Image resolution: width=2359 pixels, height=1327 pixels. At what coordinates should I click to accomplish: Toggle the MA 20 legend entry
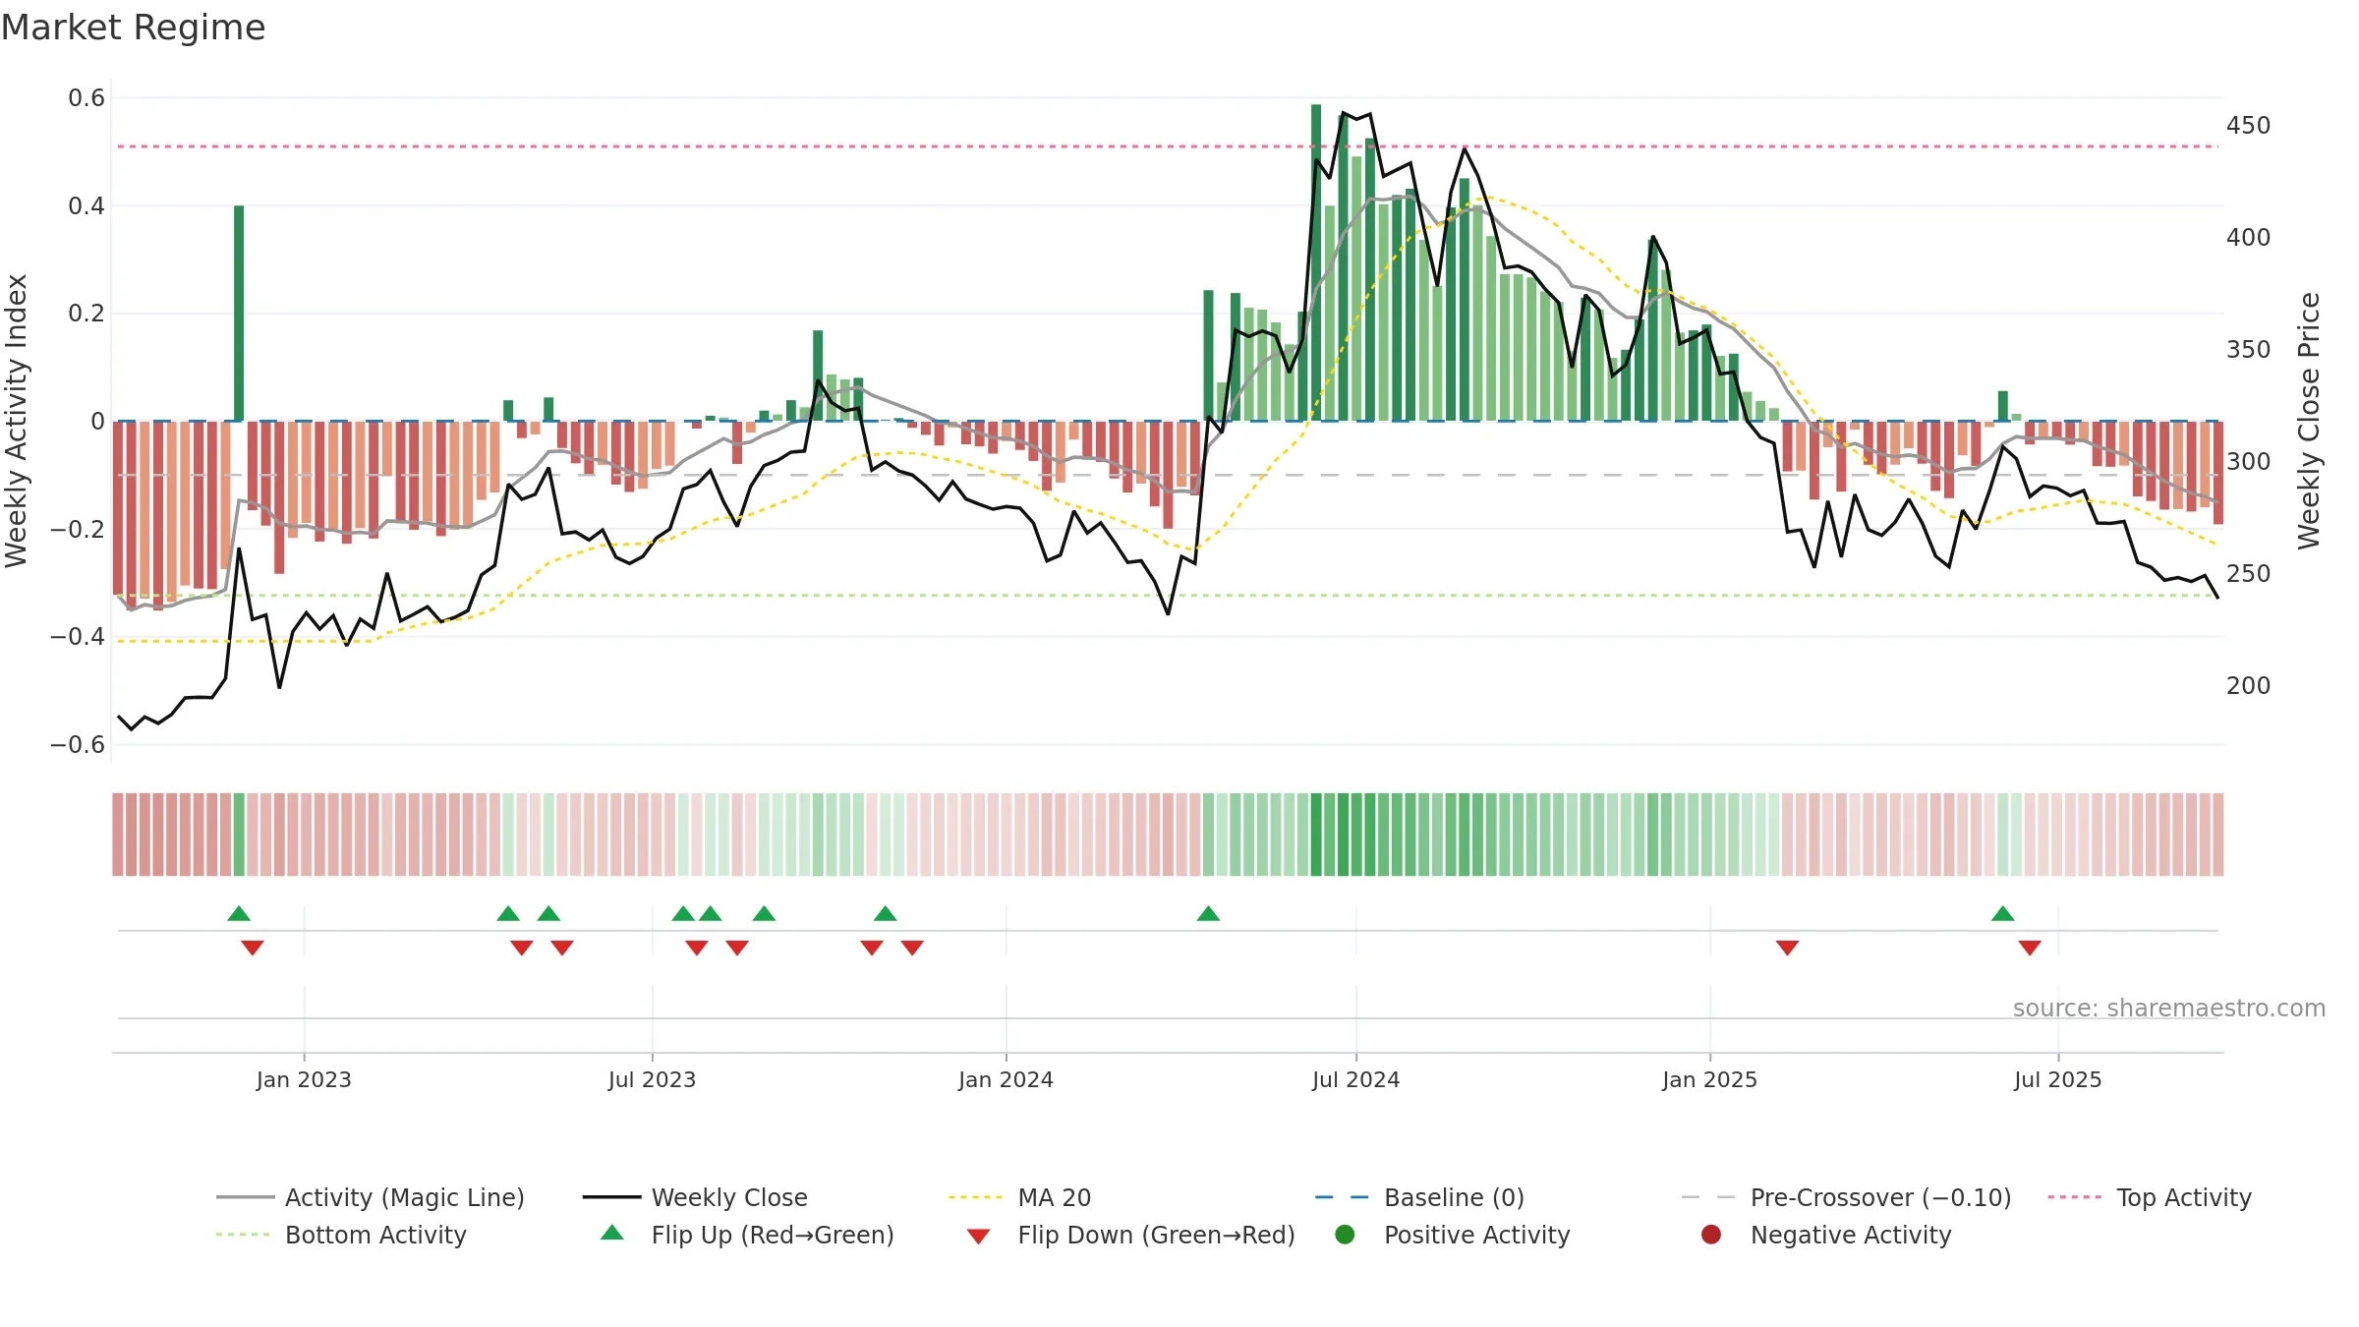[x=1020, y=1197]
